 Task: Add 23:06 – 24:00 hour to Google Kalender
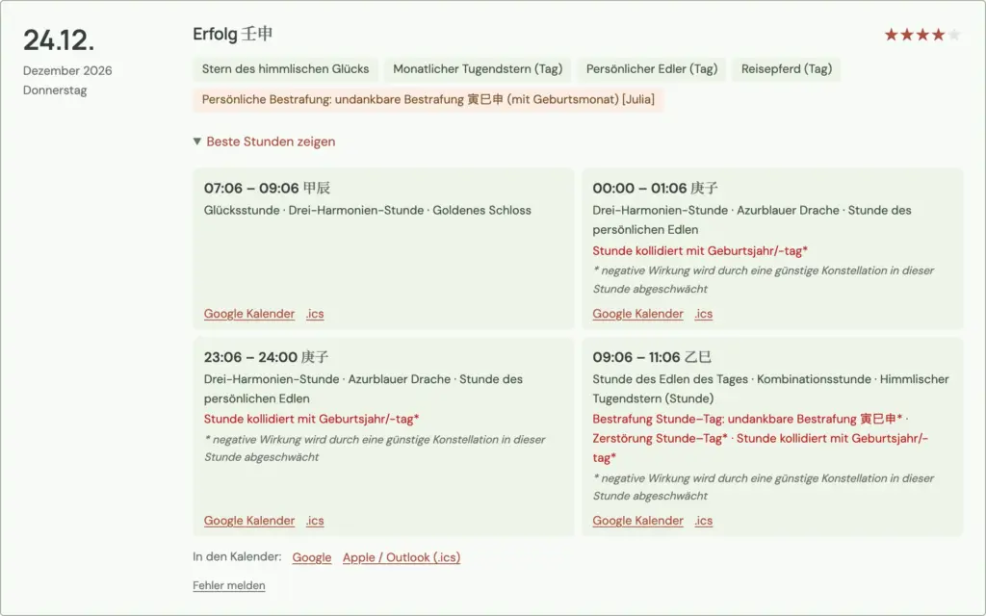(x=249, y=521)
